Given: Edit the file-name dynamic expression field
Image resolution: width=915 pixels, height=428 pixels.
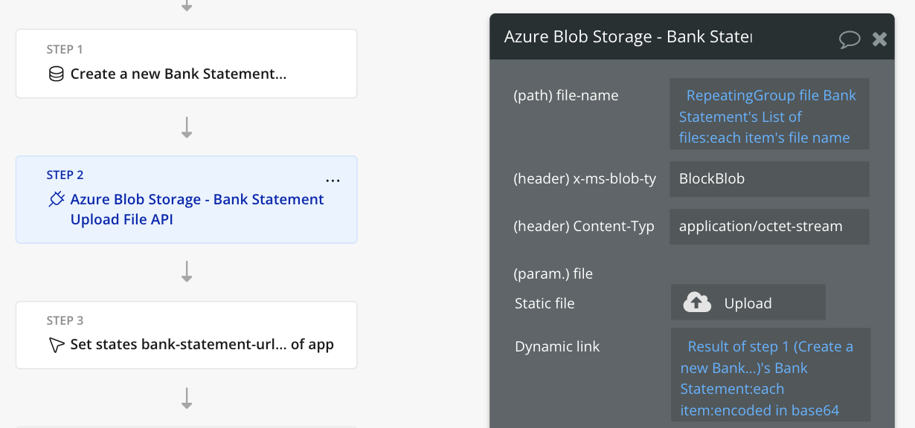Looking at the screenshot, I should [x=768, y=117].
